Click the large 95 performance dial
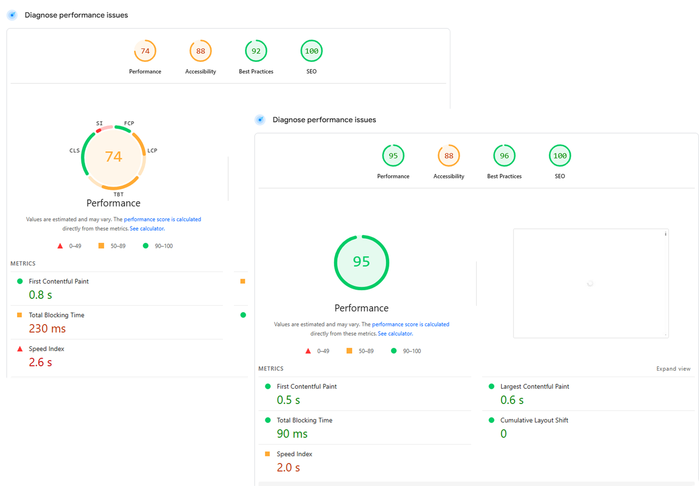 (x=361, y=262)
